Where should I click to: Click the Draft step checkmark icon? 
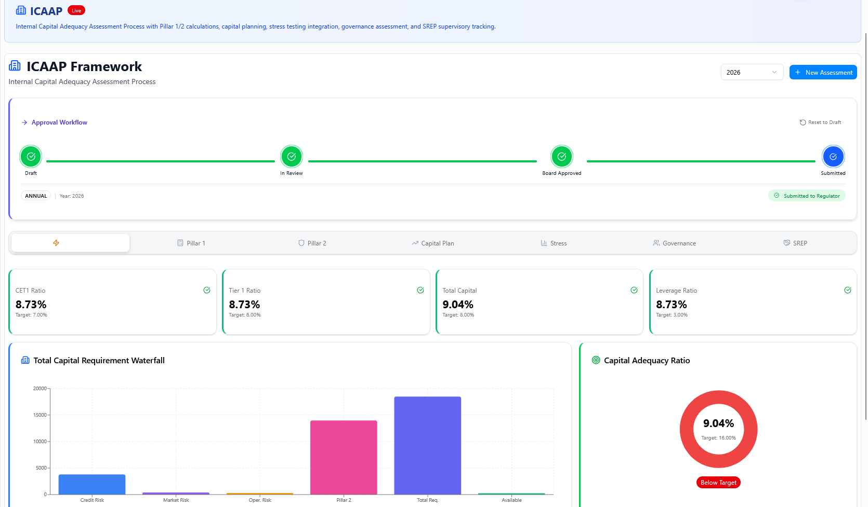[x=31, y=156]
